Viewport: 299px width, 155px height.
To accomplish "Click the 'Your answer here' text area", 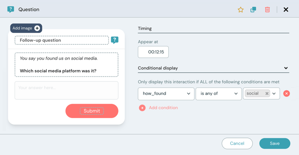I will (x=67, y=91).
